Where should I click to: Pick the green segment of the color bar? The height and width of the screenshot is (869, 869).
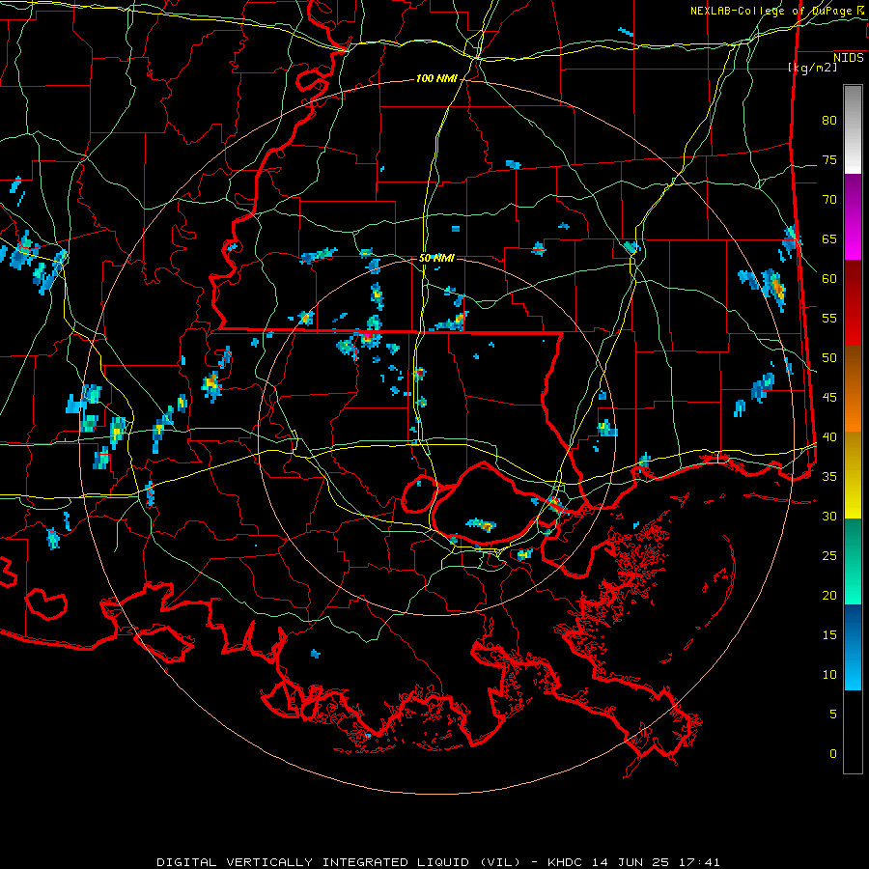click(853, 561)
